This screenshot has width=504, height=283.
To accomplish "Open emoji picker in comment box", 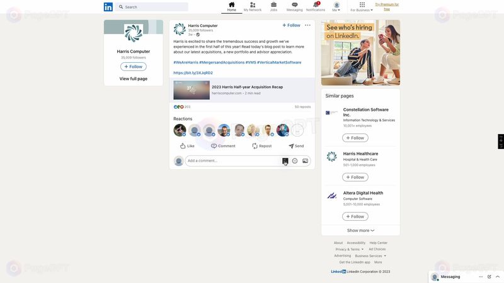I will 295,161.
